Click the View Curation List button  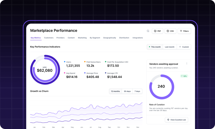click(x=177, y=120)
